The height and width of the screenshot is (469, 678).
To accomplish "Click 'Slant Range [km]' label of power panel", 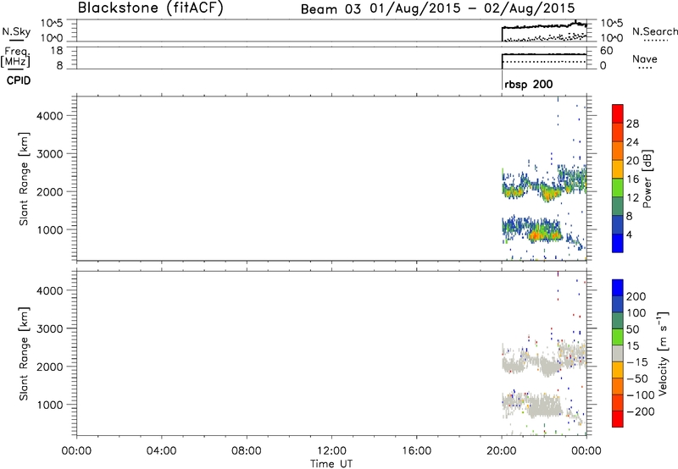I will [24, 179].
